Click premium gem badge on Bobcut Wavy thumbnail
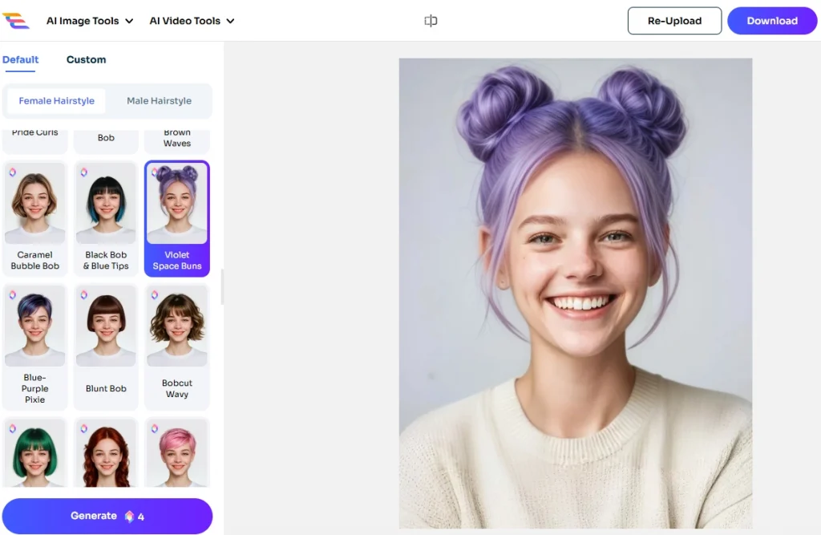This screenshot has height=535, width=821. coord(154,295)
